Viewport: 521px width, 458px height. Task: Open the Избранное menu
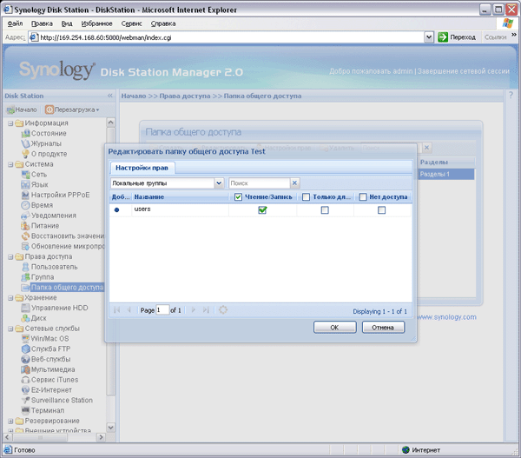point(96,23)
